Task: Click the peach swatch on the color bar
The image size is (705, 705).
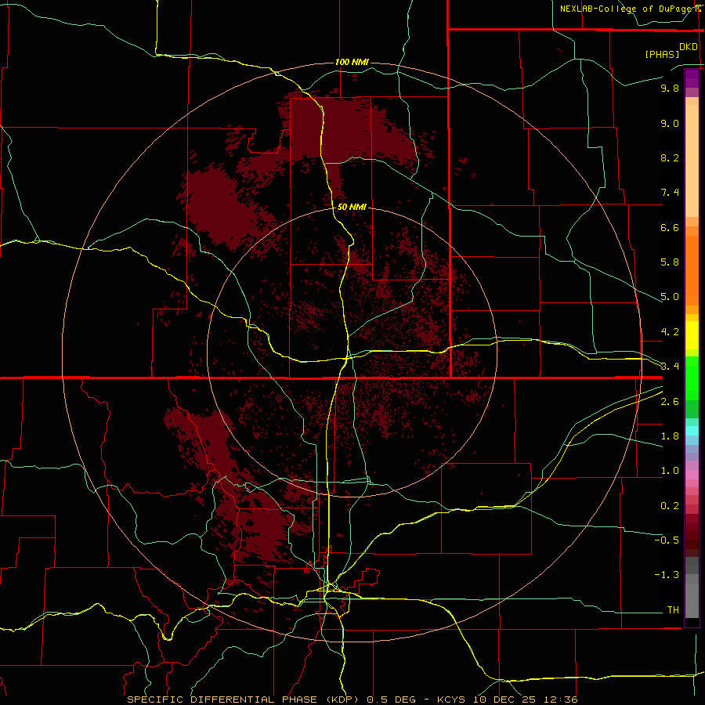Action: coord(692,161)
